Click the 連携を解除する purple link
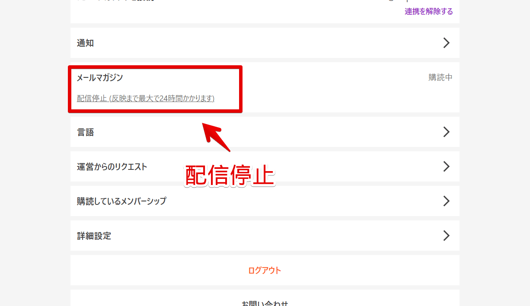The height and width of the screenshot is (306, 530). (428, 12)
